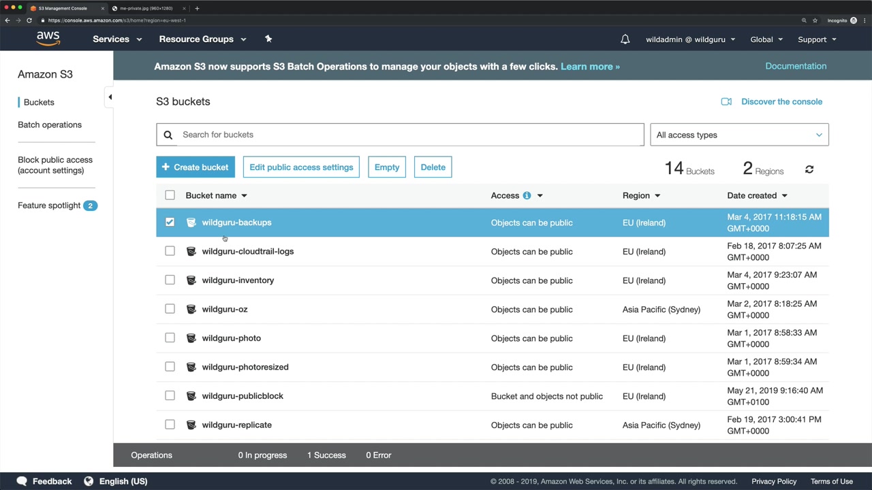Open the Terms of Use link
This screenshot has height=490, width=872.
832,481
